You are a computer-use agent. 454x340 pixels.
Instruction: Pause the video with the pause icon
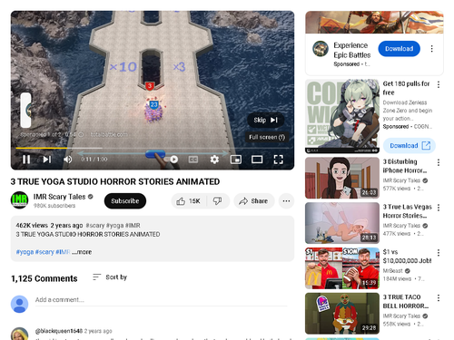click(26, 160)
